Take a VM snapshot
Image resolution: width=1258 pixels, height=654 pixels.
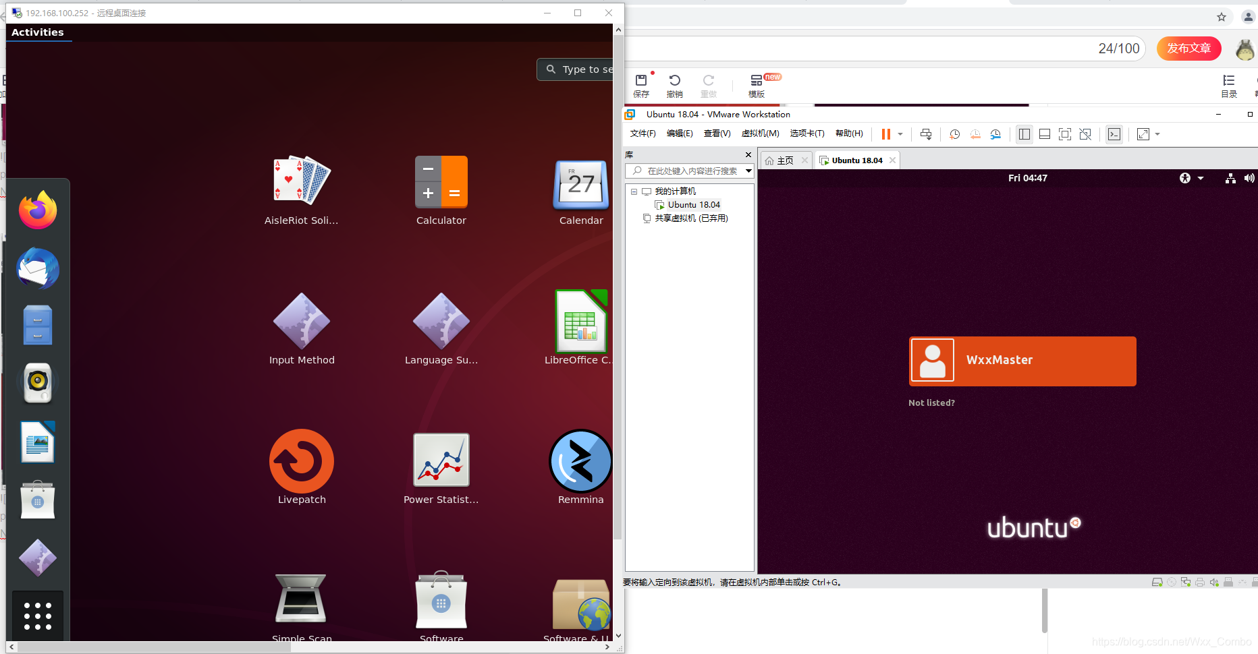(x=954, y=134)
